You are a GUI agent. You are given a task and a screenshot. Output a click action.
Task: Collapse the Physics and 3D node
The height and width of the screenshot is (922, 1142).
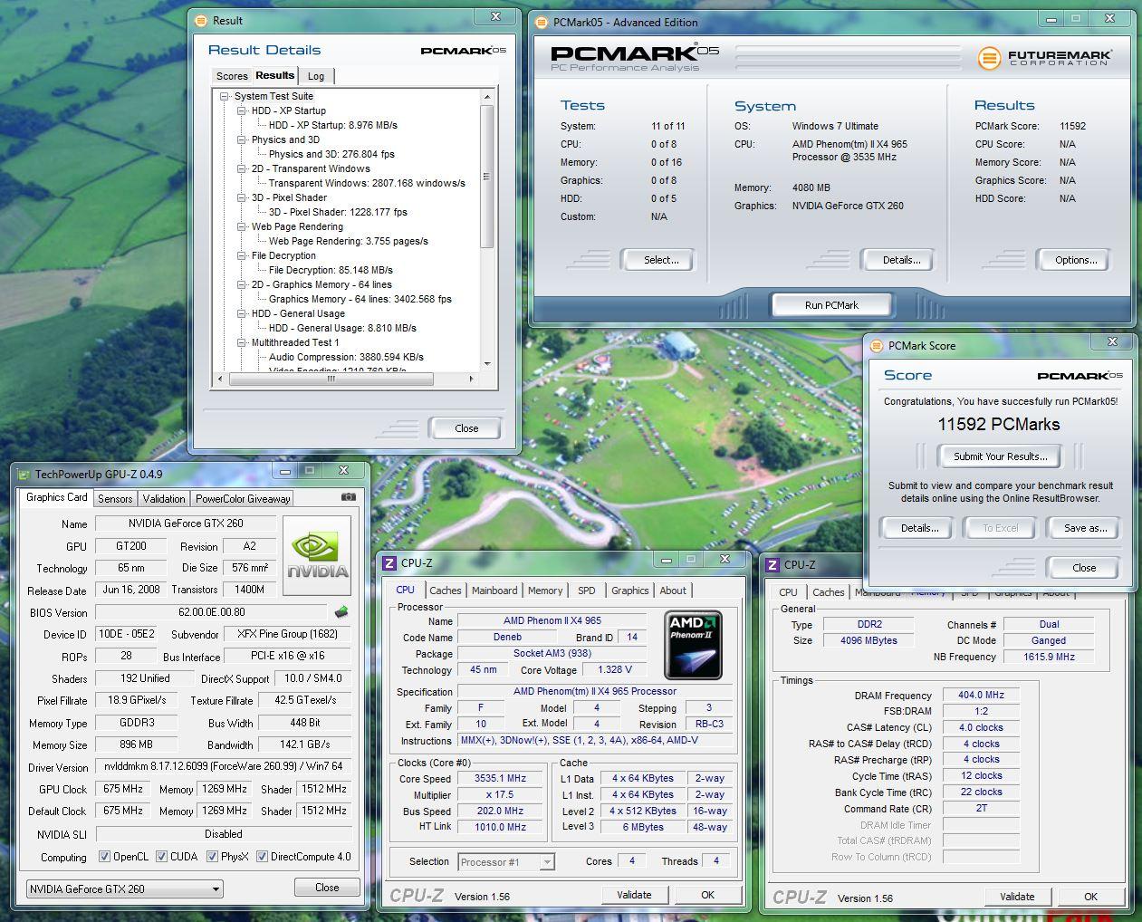coord(242,139)
